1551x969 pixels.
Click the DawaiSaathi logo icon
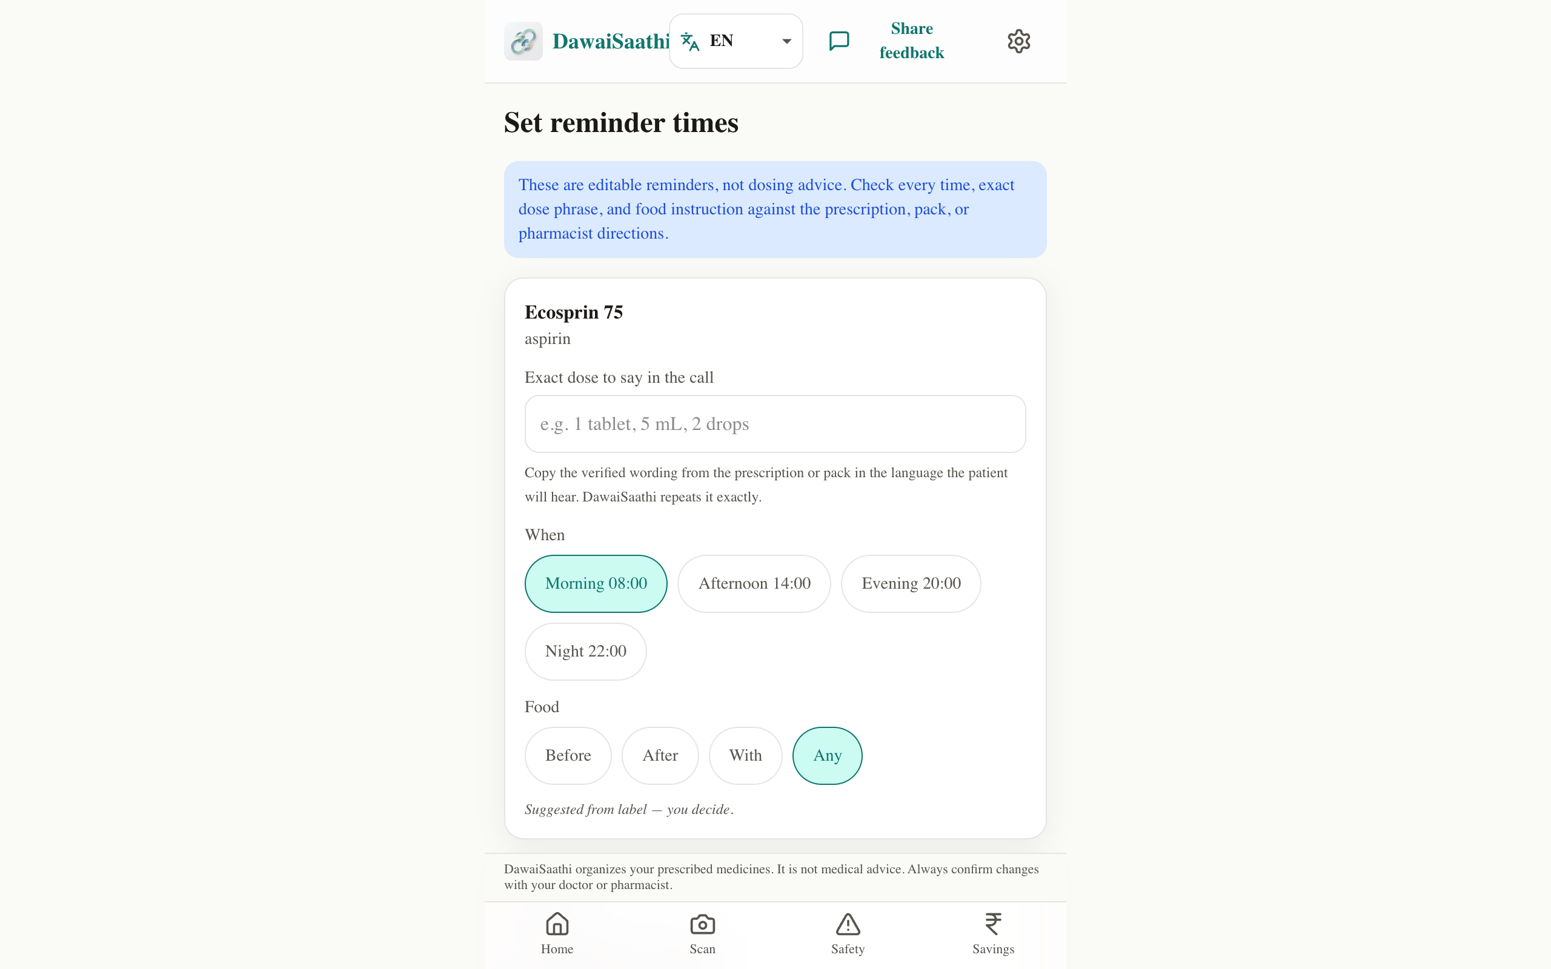click(x=523, y=41)
